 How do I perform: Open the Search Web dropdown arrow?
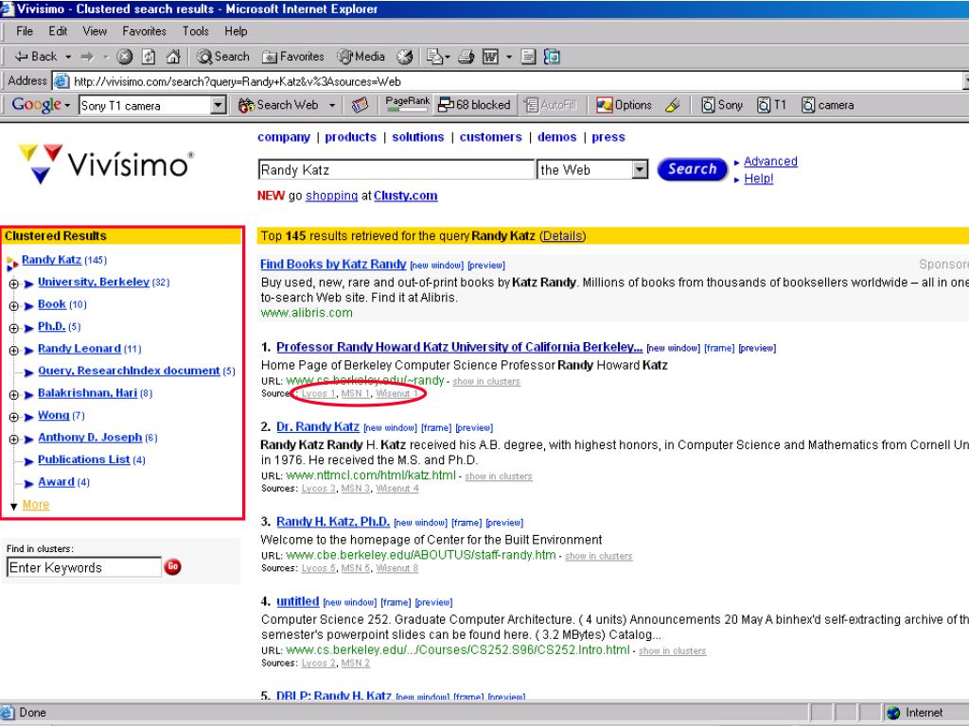tap(332, 105)
